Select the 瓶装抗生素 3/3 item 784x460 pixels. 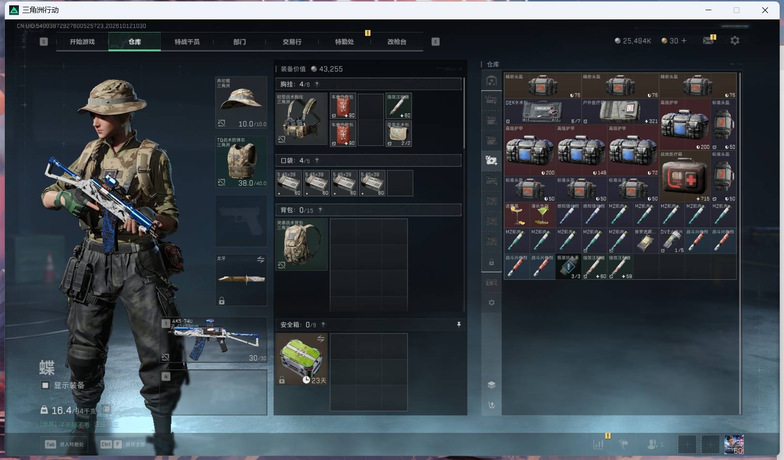point(569,267)
